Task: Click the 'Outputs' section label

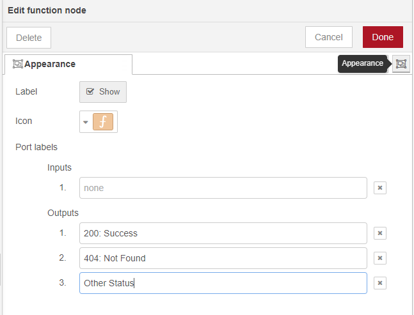Action: click(x=63, y=212)
